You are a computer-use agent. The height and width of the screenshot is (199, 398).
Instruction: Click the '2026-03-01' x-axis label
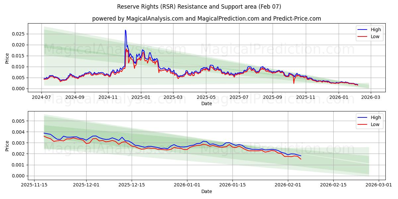pos(378,185)
